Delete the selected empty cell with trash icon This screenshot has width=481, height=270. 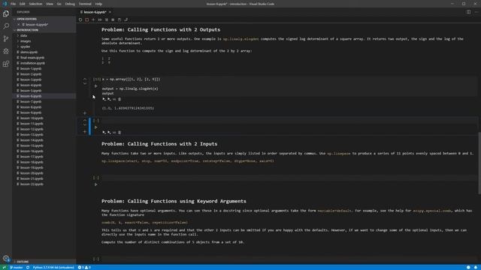click(119, 133)
